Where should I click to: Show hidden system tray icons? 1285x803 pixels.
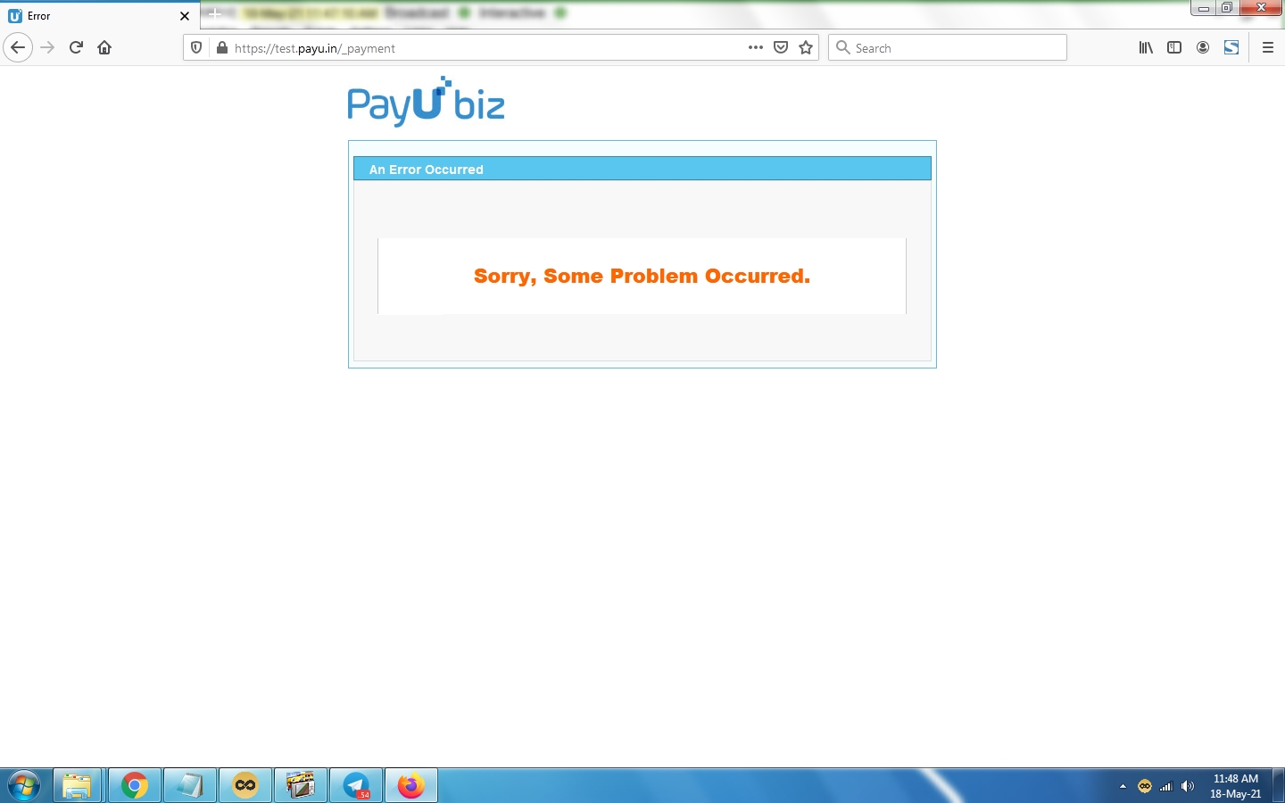[x=1123, y=786]
